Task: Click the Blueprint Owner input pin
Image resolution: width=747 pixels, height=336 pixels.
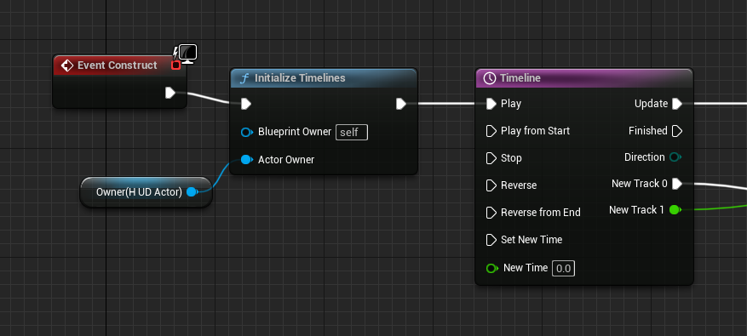Action: tap(247, 132)
